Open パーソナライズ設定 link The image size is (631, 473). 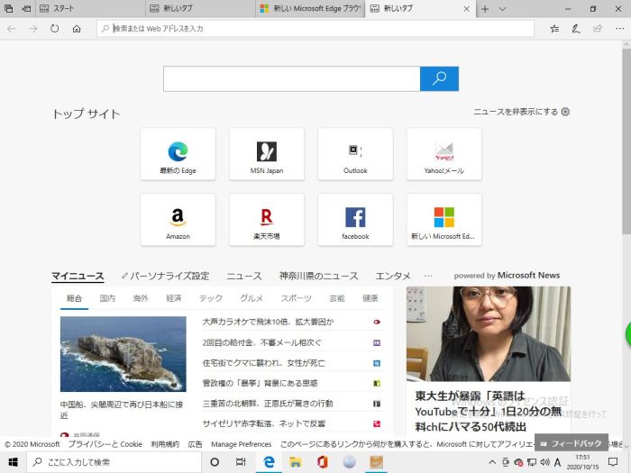point(169,276)
